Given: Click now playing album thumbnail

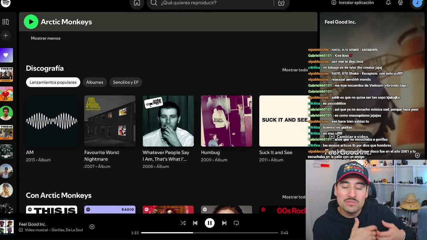Looking at the screenshot, I should pos(7,227).
